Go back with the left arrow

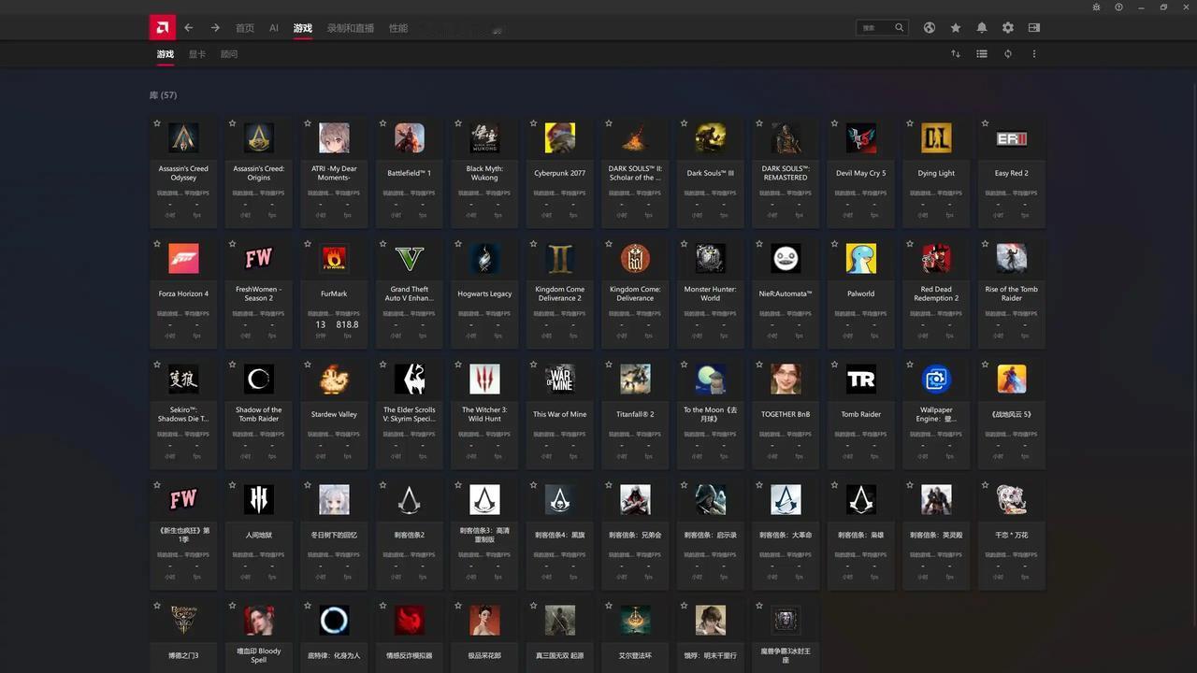tap(189, 28)
